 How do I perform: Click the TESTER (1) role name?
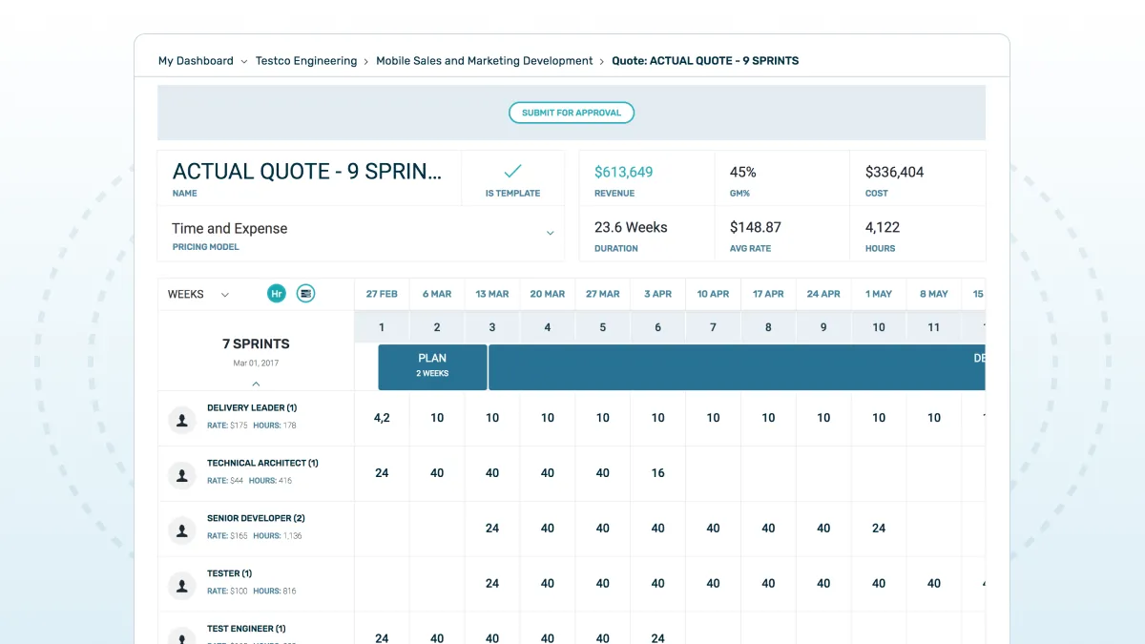229,574
